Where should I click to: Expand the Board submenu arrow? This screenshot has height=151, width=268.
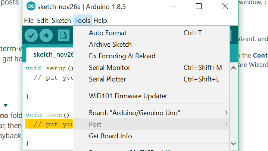[226, 113]
